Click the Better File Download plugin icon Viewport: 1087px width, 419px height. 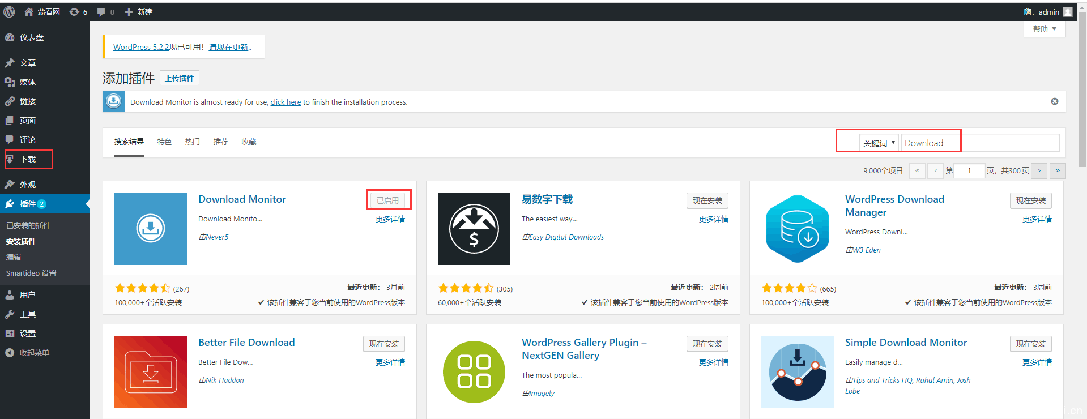[150, 372]
